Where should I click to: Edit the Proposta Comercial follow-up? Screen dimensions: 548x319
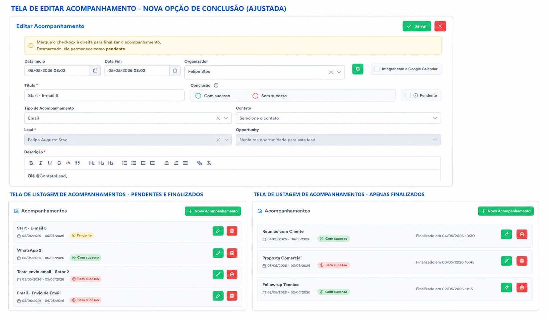point(506,261)
